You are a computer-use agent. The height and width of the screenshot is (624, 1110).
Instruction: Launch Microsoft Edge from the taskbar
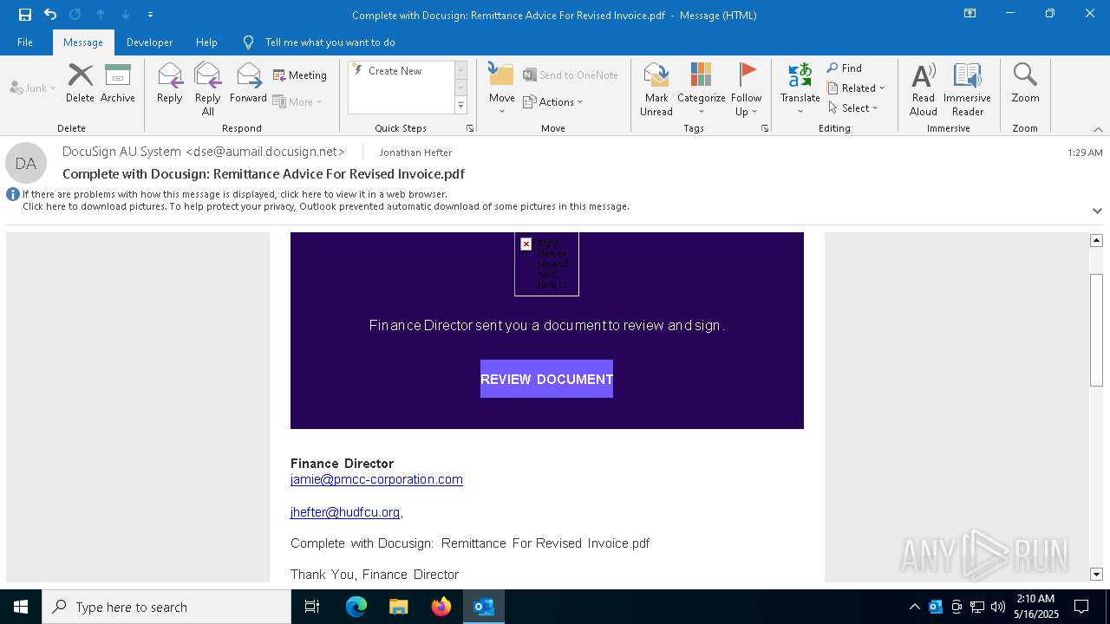[x=356, y=607]
